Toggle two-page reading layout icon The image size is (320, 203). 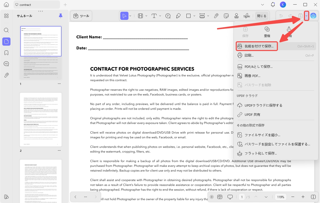tap(220, 197)
